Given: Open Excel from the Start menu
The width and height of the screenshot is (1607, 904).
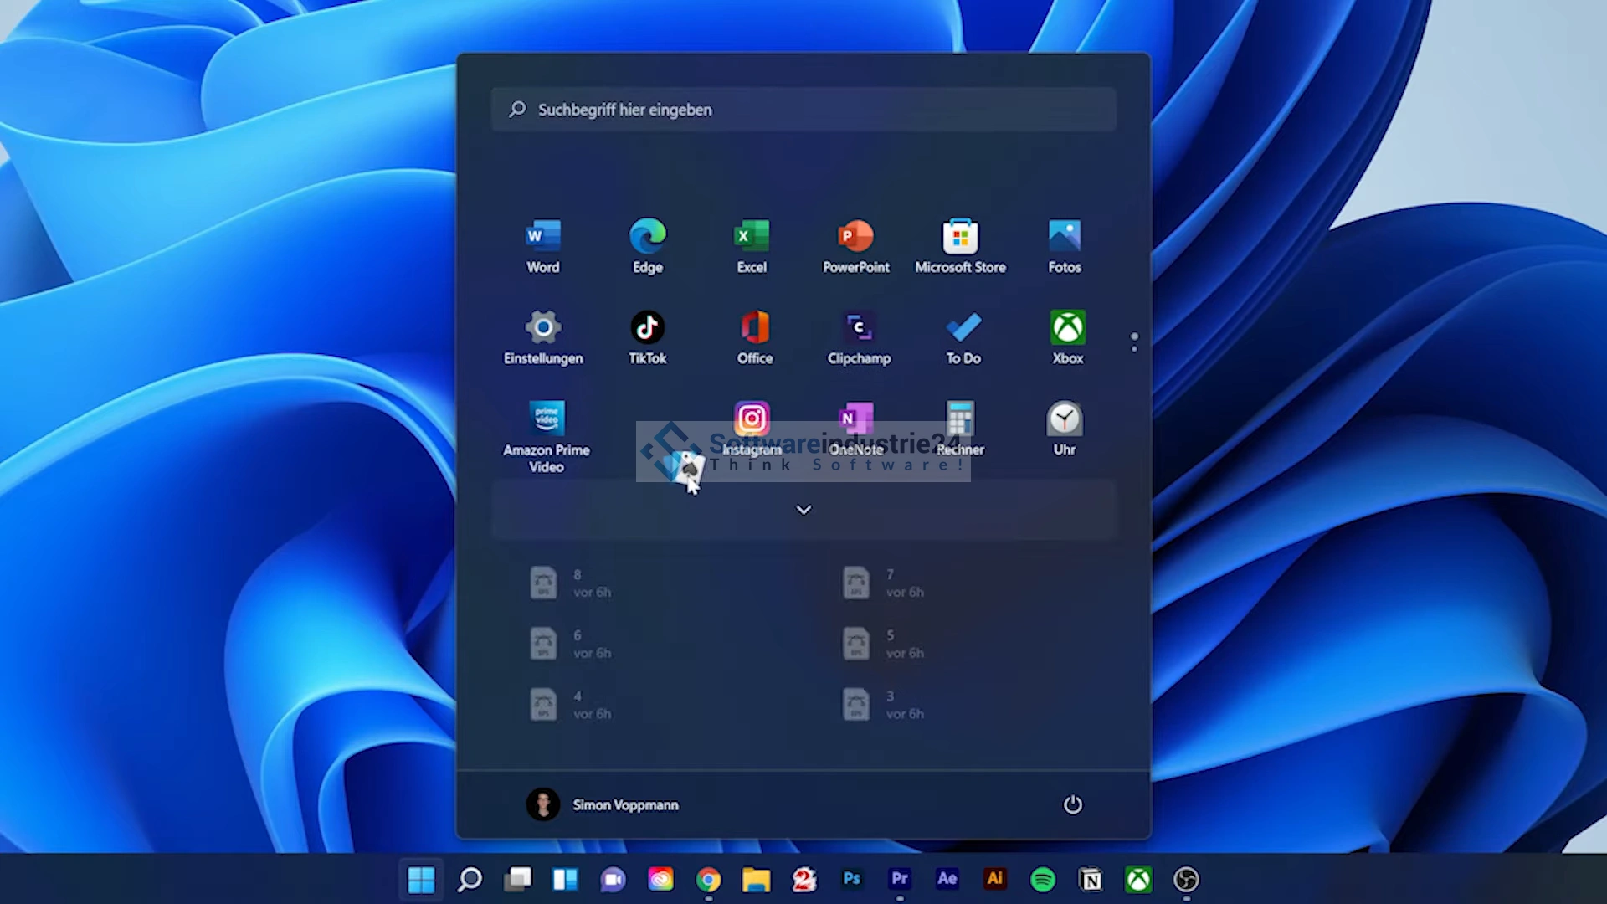Looking at the screenshot, I should 752,245.
